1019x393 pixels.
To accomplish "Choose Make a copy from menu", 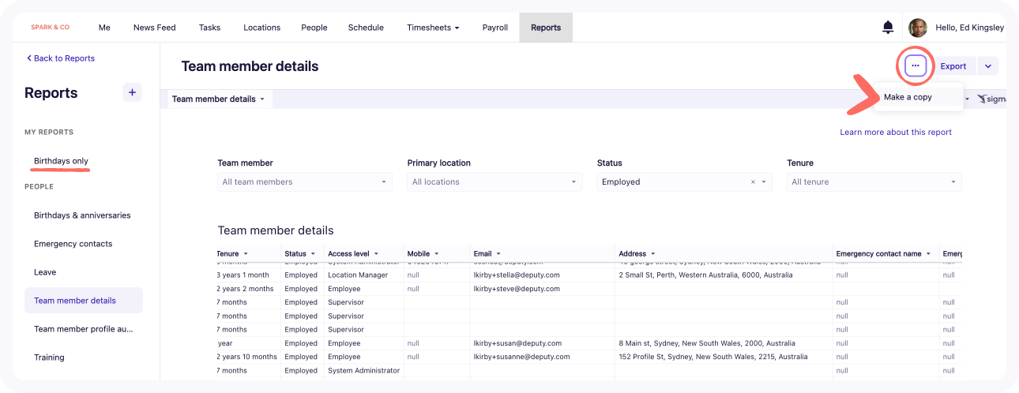I will [919, 97].
